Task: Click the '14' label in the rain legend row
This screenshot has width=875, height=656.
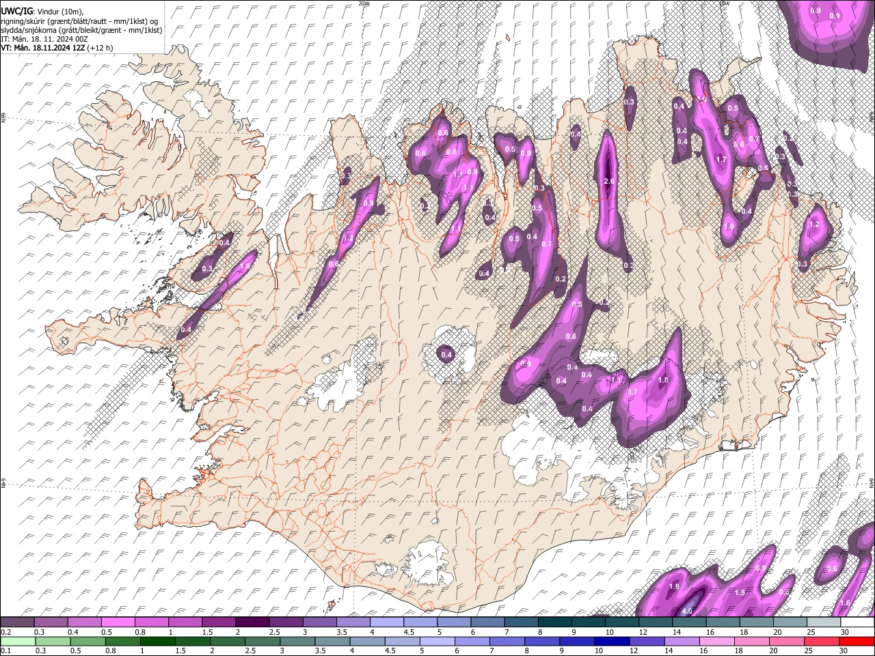Action: 669,651
